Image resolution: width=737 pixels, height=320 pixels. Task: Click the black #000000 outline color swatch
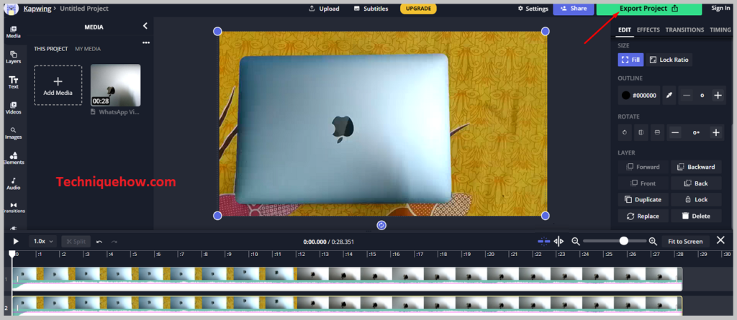click(x=638, y=96)
